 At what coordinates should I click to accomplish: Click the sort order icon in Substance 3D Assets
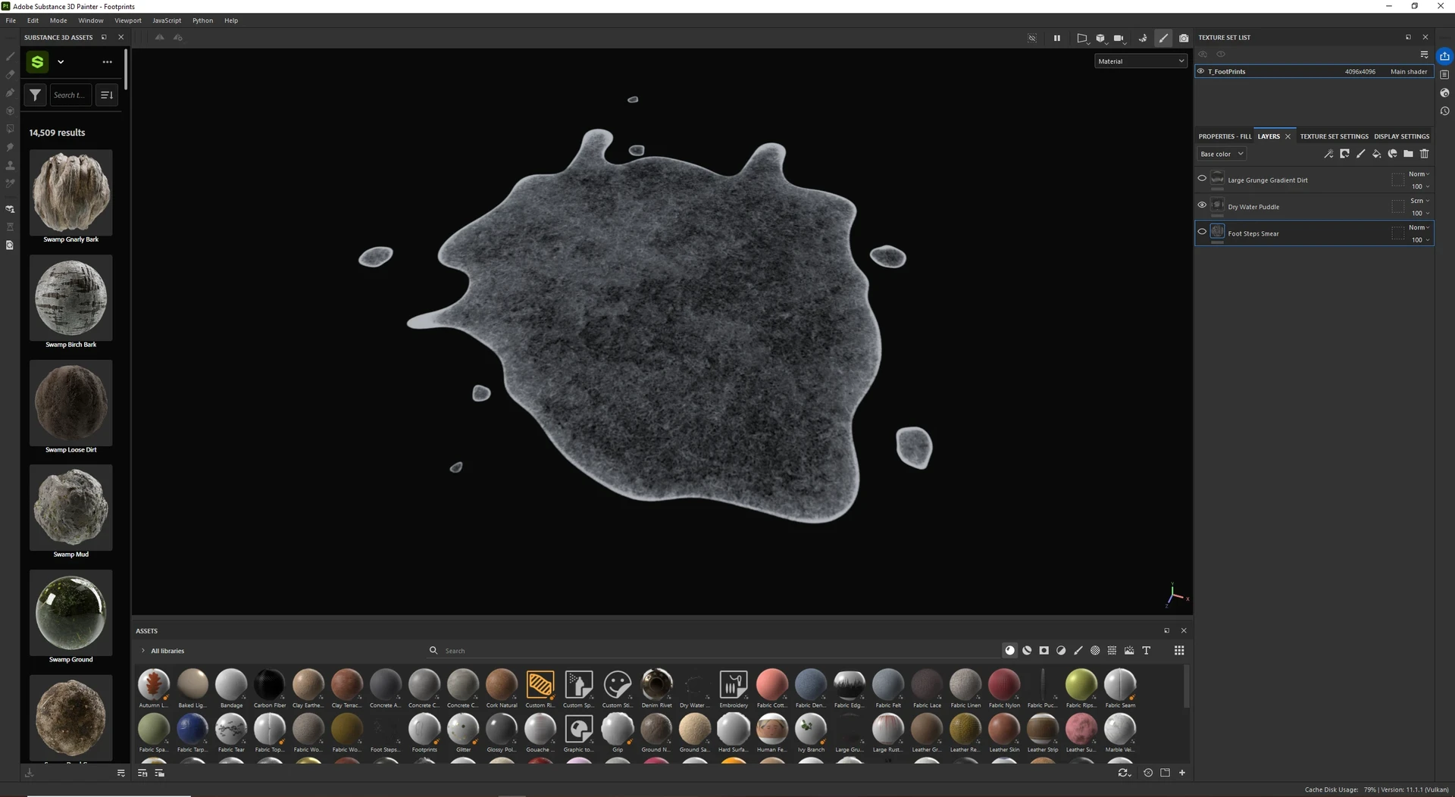pos(107,95)
